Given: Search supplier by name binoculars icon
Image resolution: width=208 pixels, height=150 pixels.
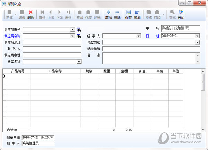Looking at the screenshot, I should pyautogui.click(x=79, y=36).
